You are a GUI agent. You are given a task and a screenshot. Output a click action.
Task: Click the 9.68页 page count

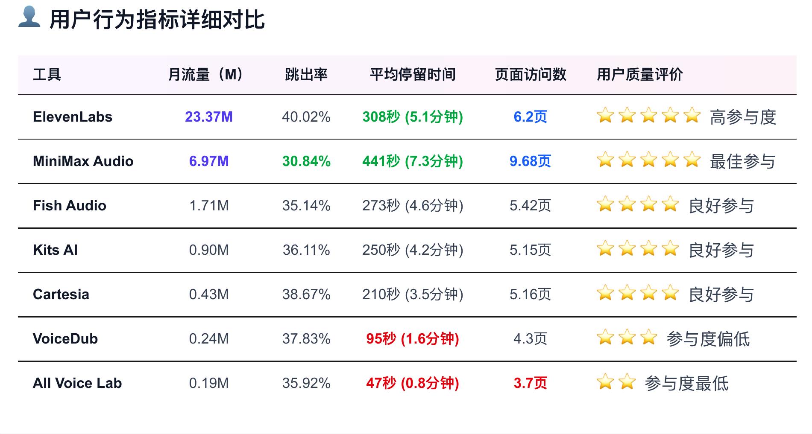pos(531,161)
